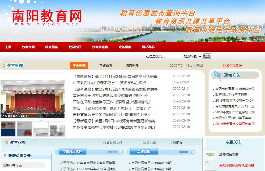Click the blue 市教育局文件 section tab
This screenshot has height=171, width=265.
click(72, 151)
